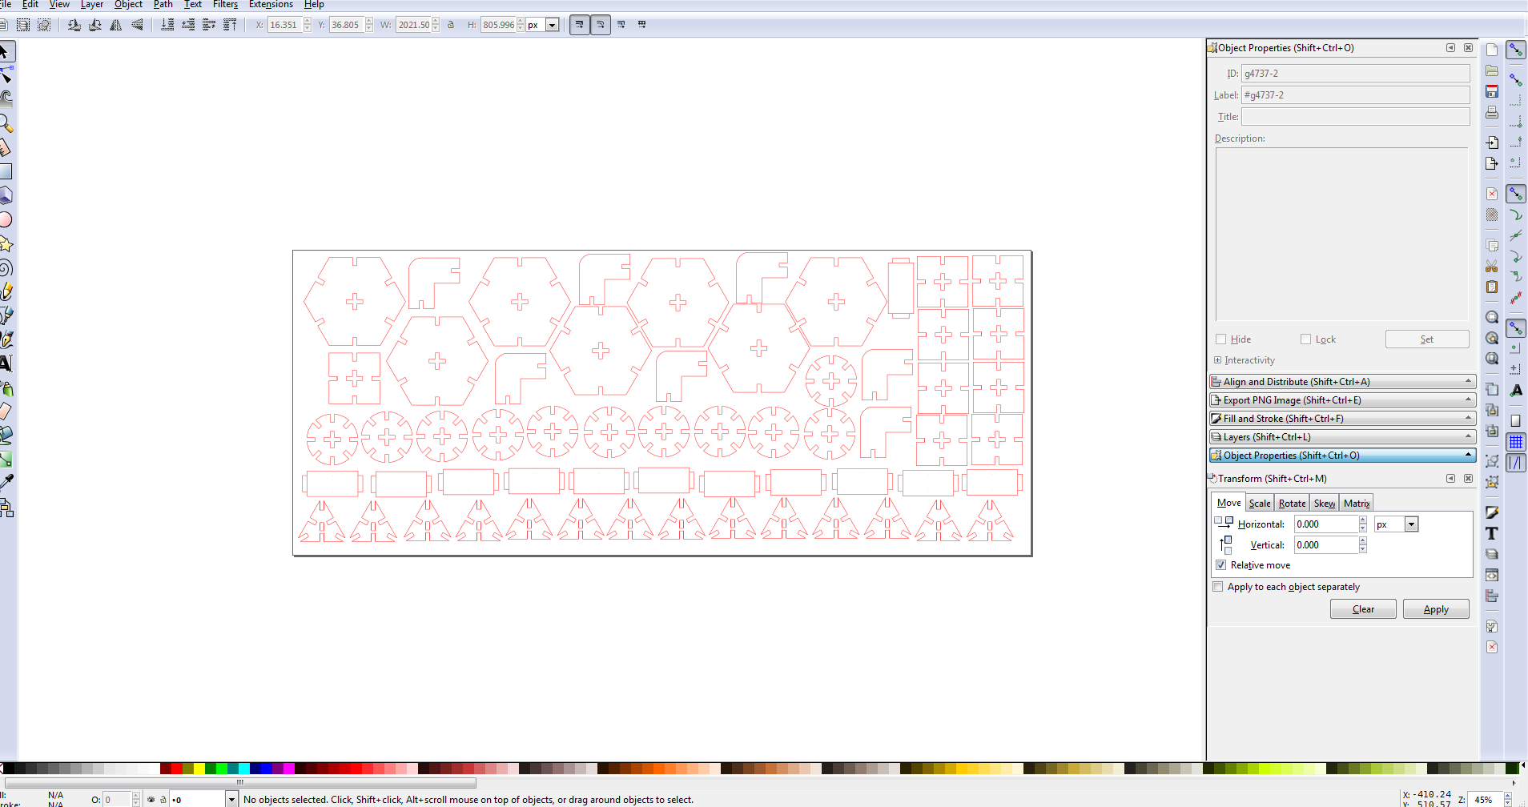
Task: Select the Zoom magnifier tool
Action: pyautogui.click(x=5, y=123)
